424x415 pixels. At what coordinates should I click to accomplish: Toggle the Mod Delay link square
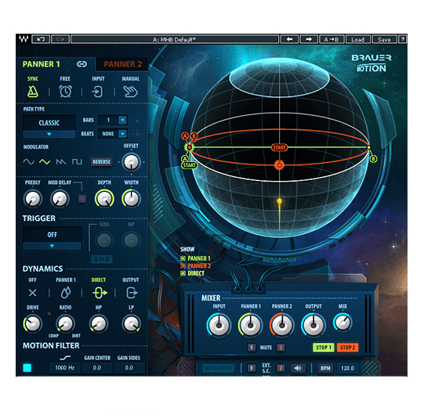point(82,199)
